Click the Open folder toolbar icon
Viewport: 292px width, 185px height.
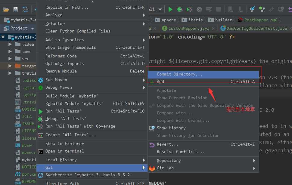point(6,10)
